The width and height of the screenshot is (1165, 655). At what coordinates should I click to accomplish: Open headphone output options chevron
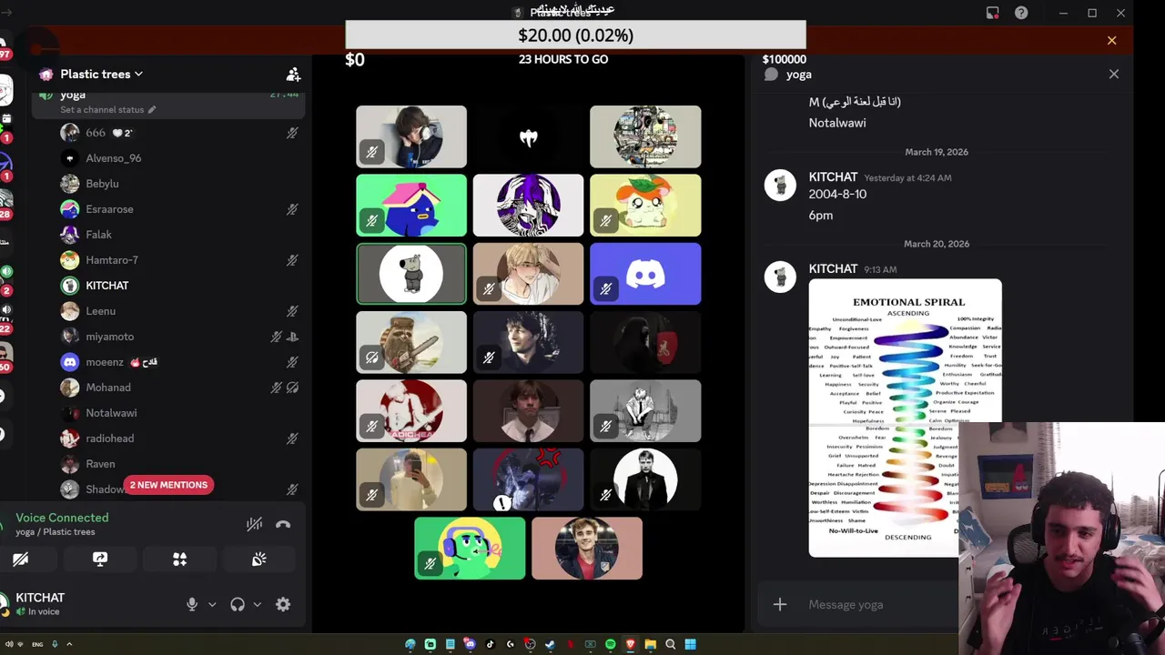[258, 604]
